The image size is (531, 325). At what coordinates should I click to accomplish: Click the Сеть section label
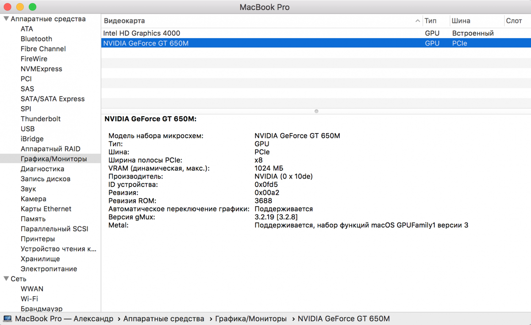coord(19,279)
